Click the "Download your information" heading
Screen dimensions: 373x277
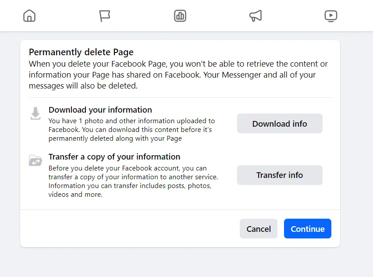(x=100, y=110)
